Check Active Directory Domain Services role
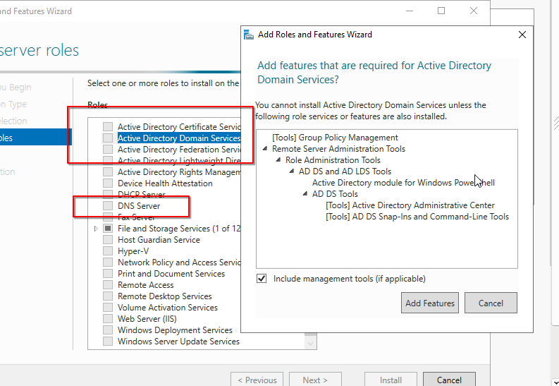The image size is (559, 386). (108, 138)
